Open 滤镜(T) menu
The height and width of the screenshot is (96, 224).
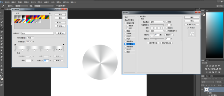pyautogui.click(x=47, y=2)
